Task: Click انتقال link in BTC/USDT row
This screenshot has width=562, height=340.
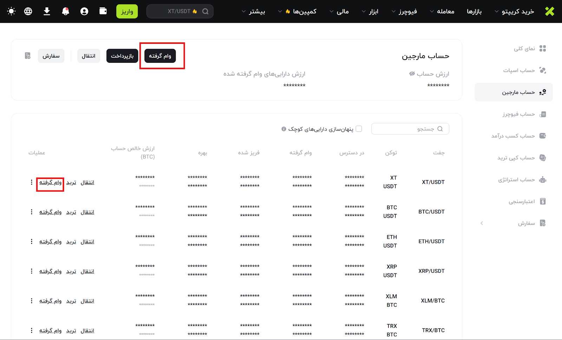Action: [x=87, y=212]
